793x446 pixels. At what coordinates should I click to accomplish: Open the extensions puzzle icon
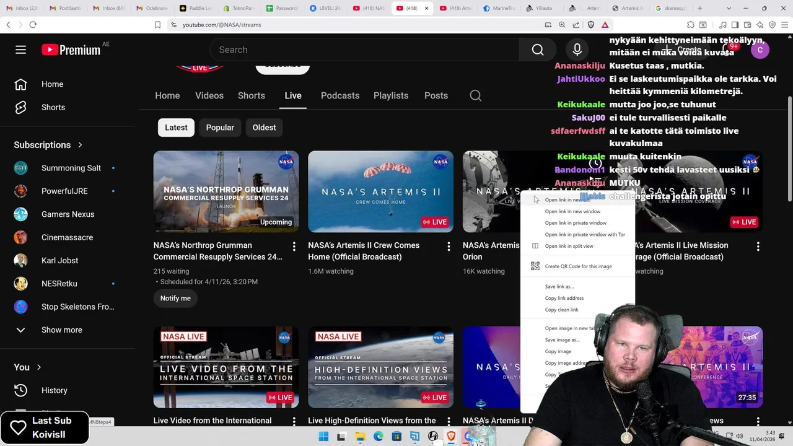[x=691, y=25]
